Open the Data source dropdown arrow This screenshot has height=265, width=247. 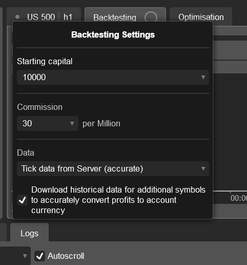click(x=203, y=169)
